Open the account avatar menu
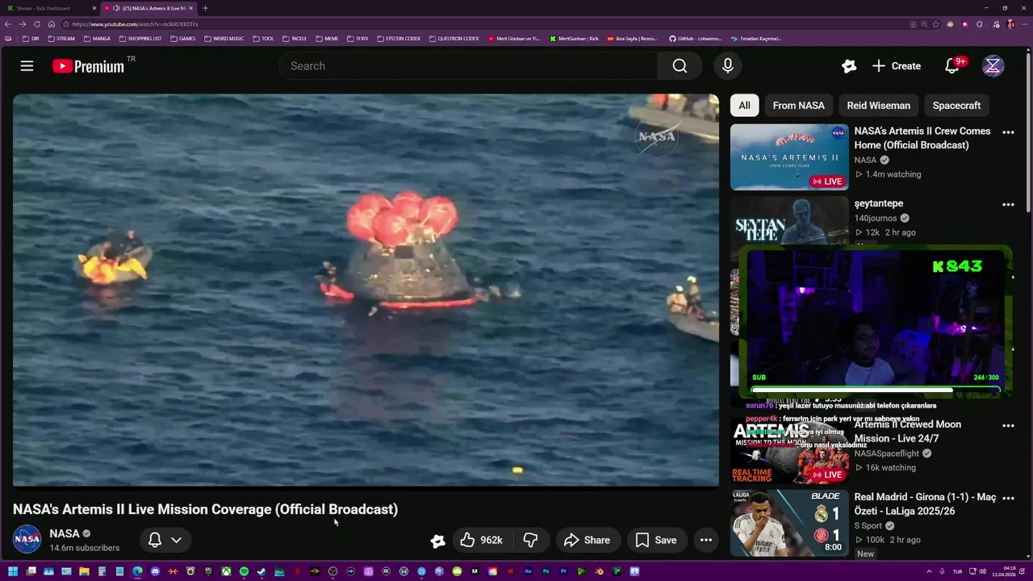1033x581 pixels. [993, 66]
